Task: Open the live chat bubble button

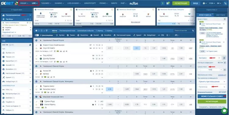Action: [224, 111]
